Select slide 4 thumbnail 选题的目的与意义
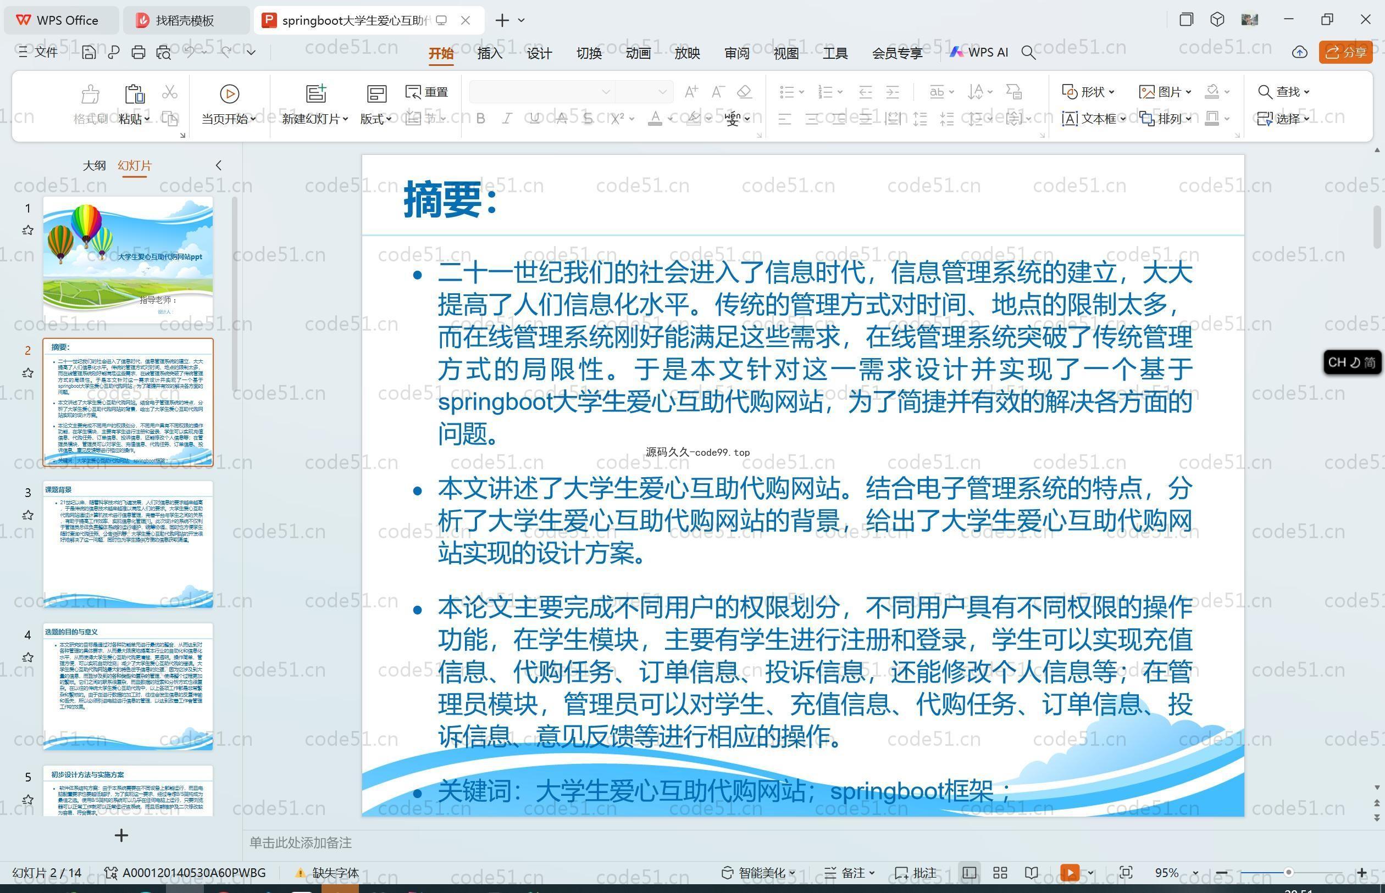The image size is (1385, 893). [128, 687]
